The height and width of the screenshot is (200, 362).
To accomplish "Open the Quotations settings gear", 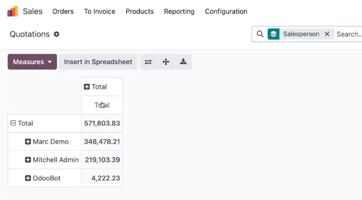I will [x=57, y=34].
